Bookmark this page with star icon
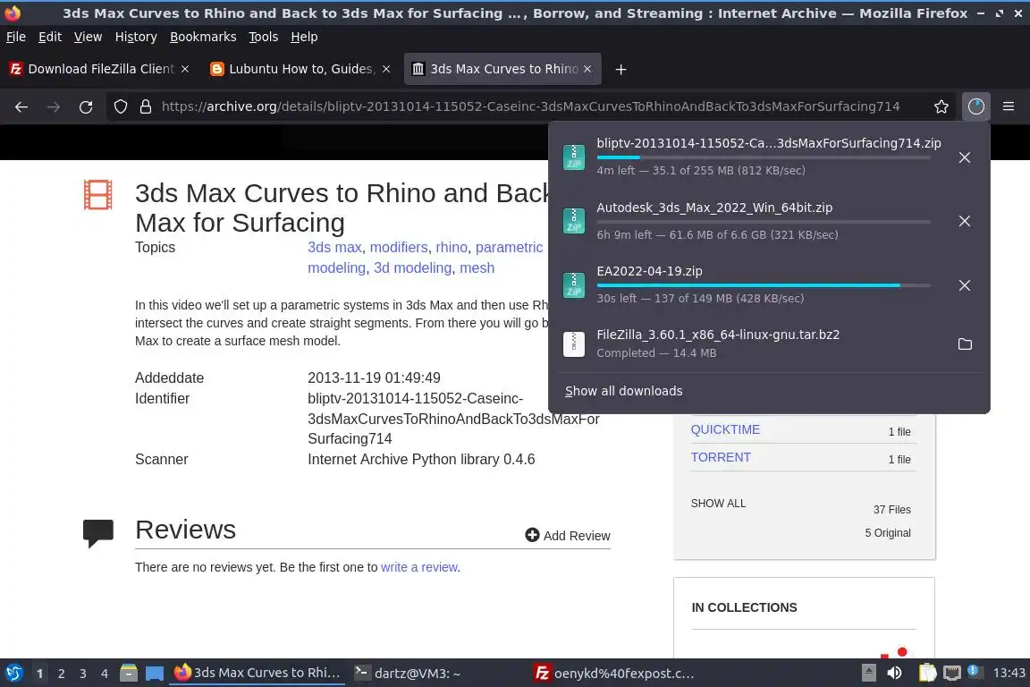 coord(941,106)
